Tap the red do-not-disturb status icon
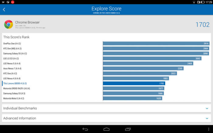This screenshot has width=213, height=133. [x=13, y=2]
